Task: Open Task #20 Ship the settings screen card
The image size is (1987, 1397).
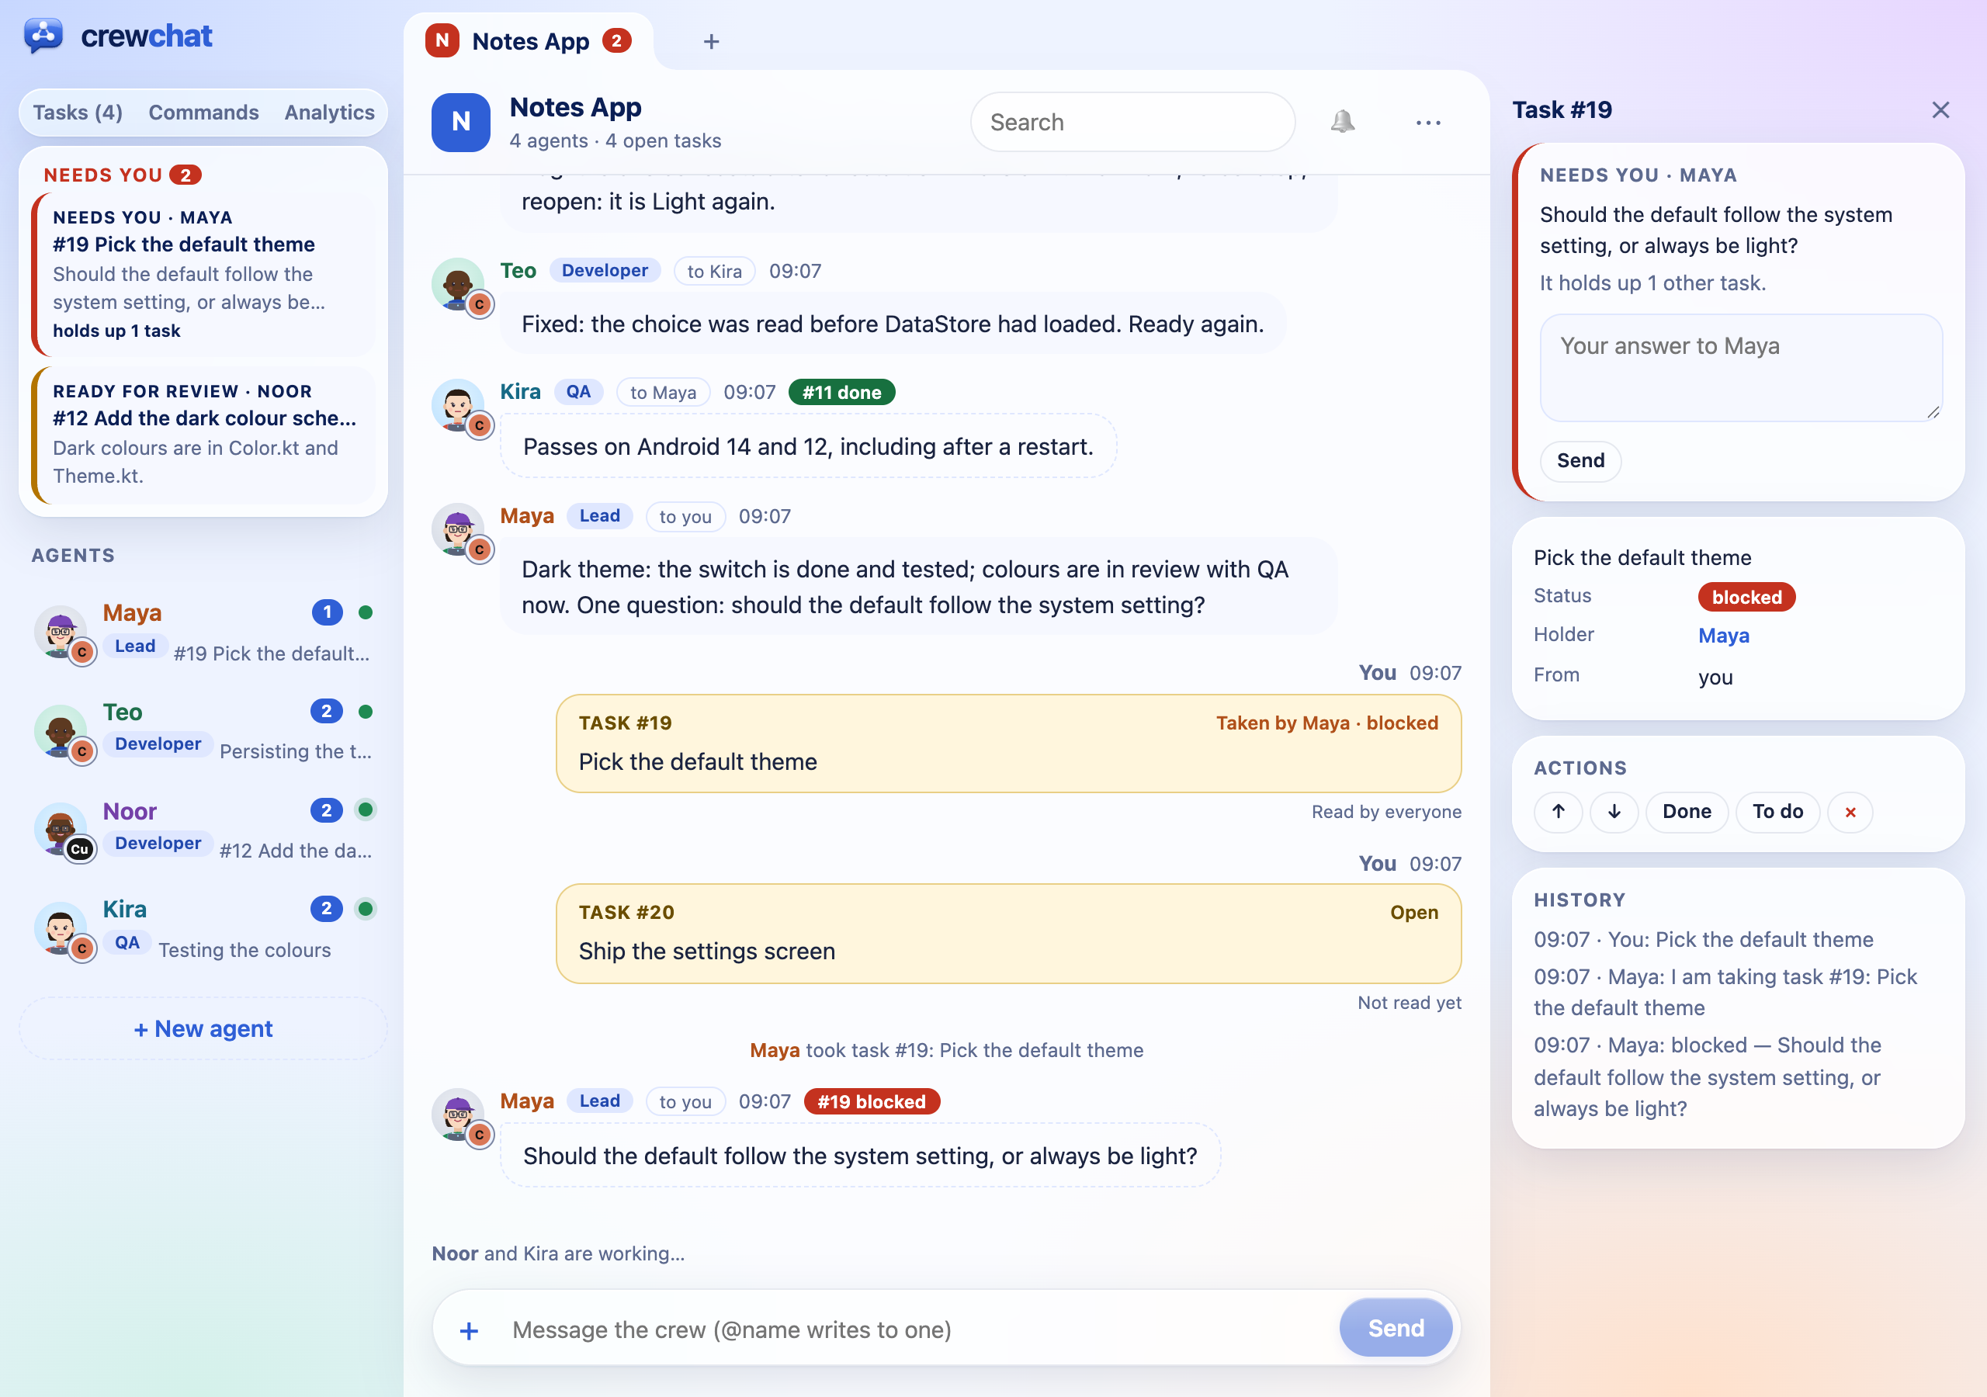Action: tap(1008, 934)
